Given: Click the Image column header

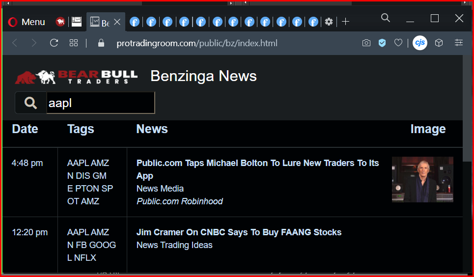Looking at the screenshot, I should tap(428, 129).
